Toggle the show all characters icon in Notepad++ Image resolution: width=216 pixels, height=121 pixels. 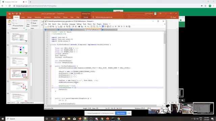click(x=100, y=27)
